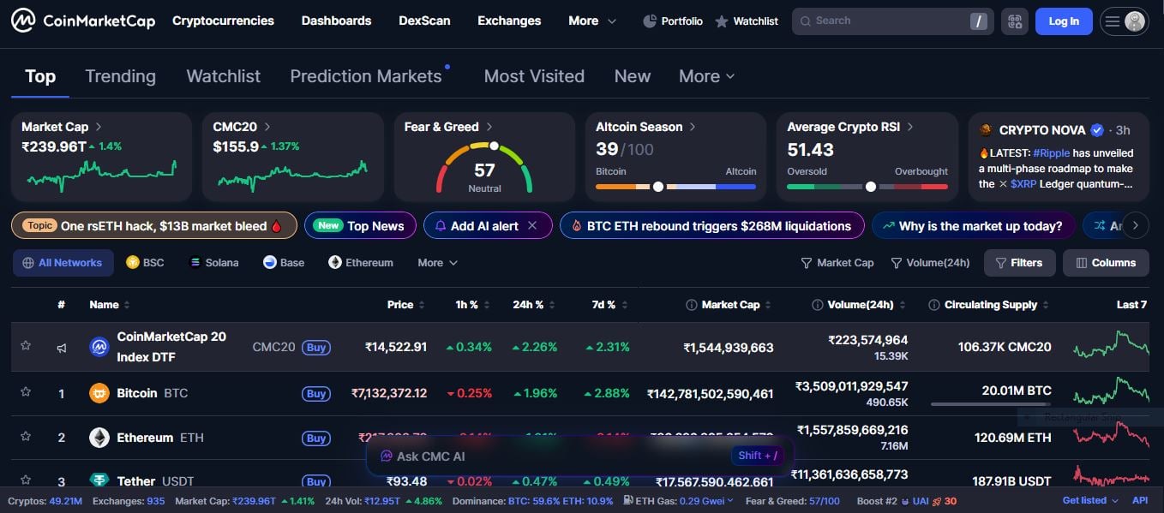1164x513 pixels.
Task: Click inside the Search field
Action: pyautogui.click(x=883, y=21)
